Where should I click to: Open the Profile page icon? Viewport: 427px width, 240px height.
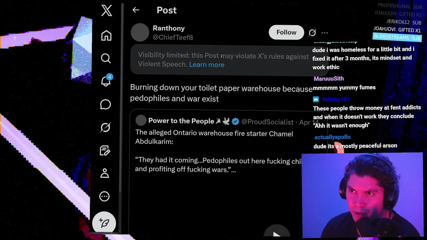[x=105, y=173]
